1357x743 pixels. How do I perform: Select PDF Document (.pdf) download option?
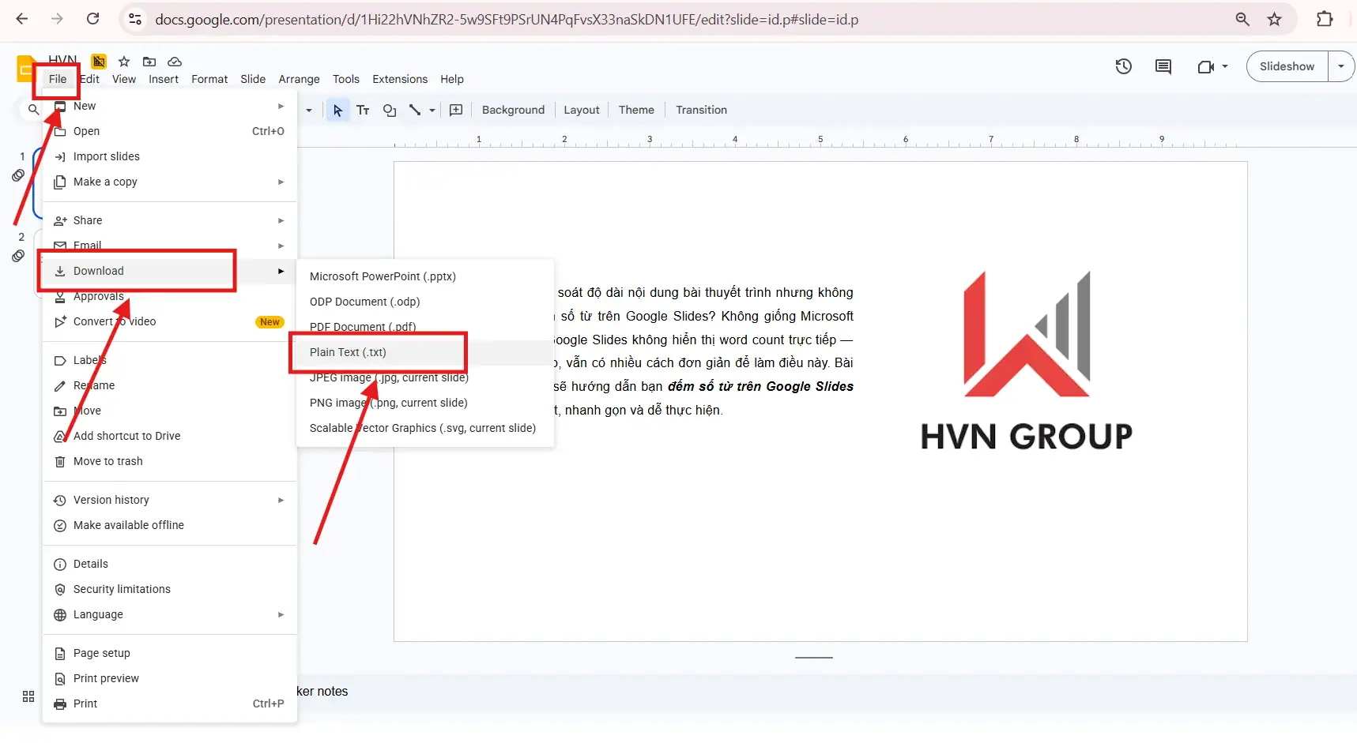coord(362,326)
